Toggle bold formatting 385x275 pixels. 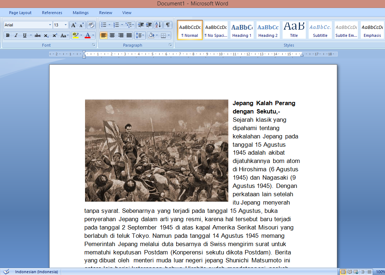tap(8, 35)
